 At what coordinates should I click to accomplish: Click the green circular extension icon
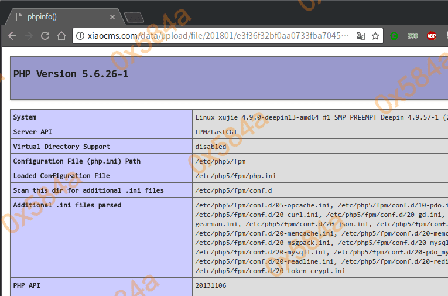[394, 36]
